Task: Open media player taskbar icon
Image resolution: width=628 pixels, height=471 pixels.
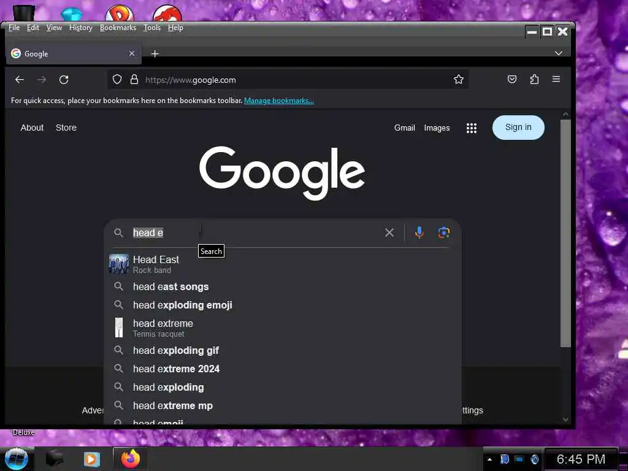Action: coord(91,459)
